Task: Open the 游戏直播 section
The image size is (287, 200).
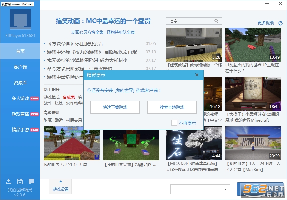Action: coord(20,114)
